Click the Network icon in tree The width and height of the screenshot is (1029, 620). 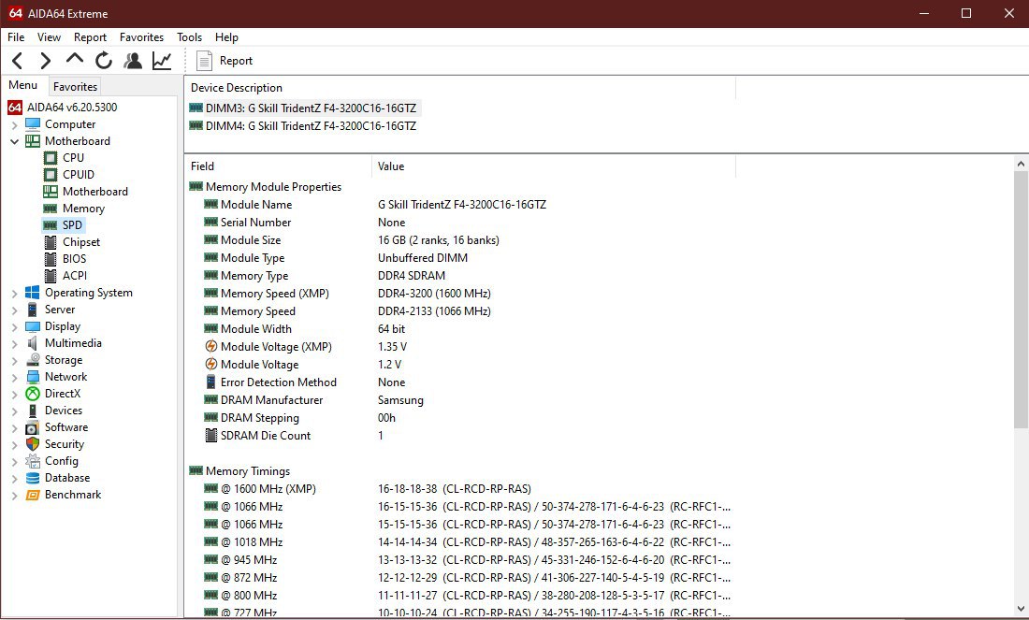pyautogui.click(x=33, y=377)
